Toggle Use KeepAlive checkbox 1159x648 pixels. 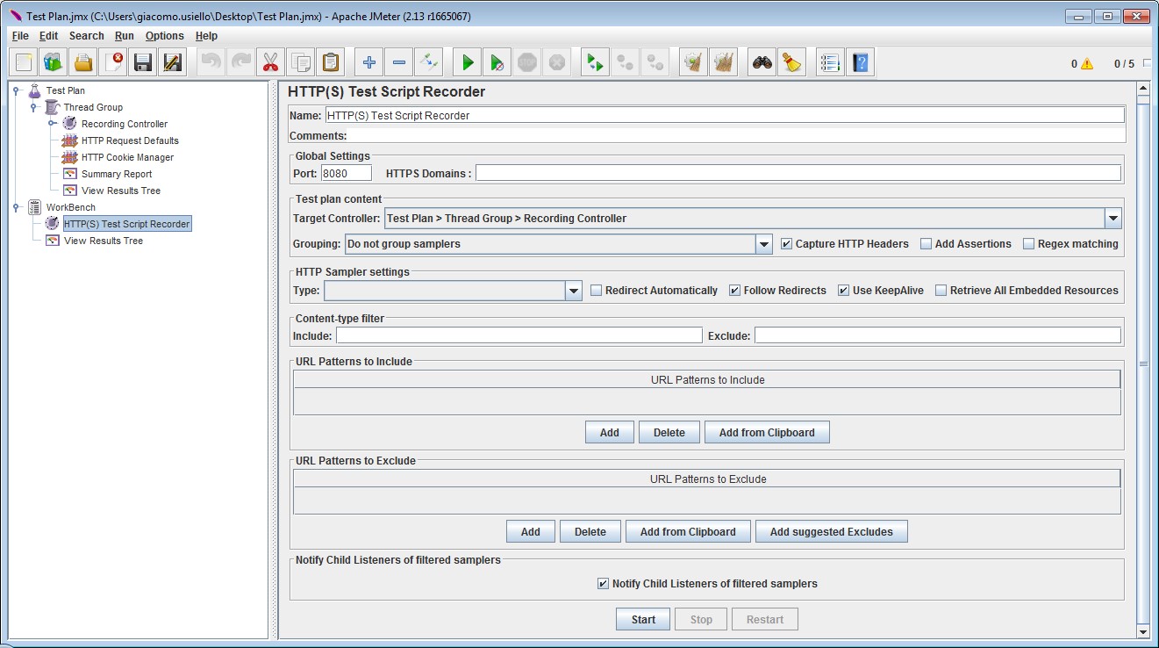tap(844, 291)
